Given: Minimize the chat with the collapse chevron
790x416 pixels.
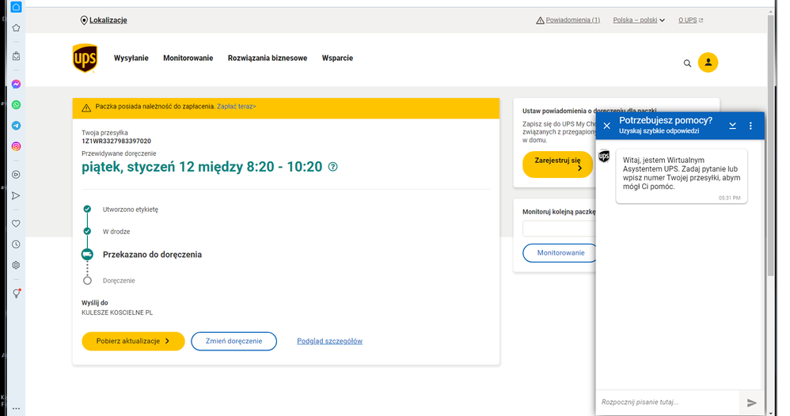Looking at the screenshot, I should [x=733, y=126].
